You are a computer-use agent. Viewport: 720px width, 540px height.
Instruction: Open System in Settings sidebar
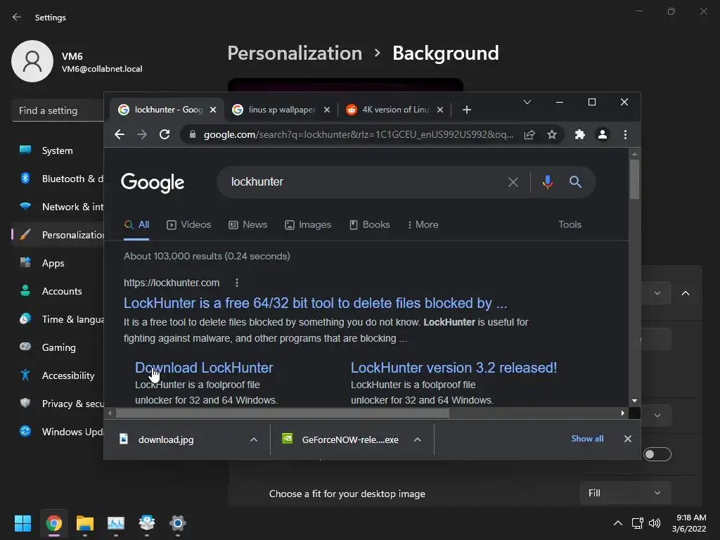point(58,150)
